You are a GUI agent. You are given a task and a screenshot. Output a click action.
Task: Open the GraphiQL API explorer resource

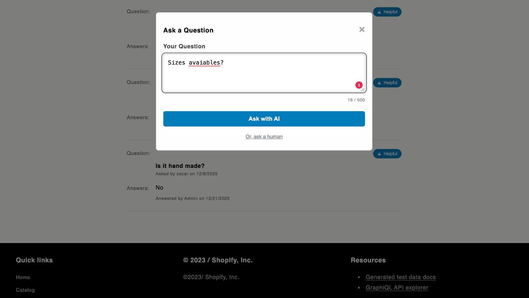(396, 288)
